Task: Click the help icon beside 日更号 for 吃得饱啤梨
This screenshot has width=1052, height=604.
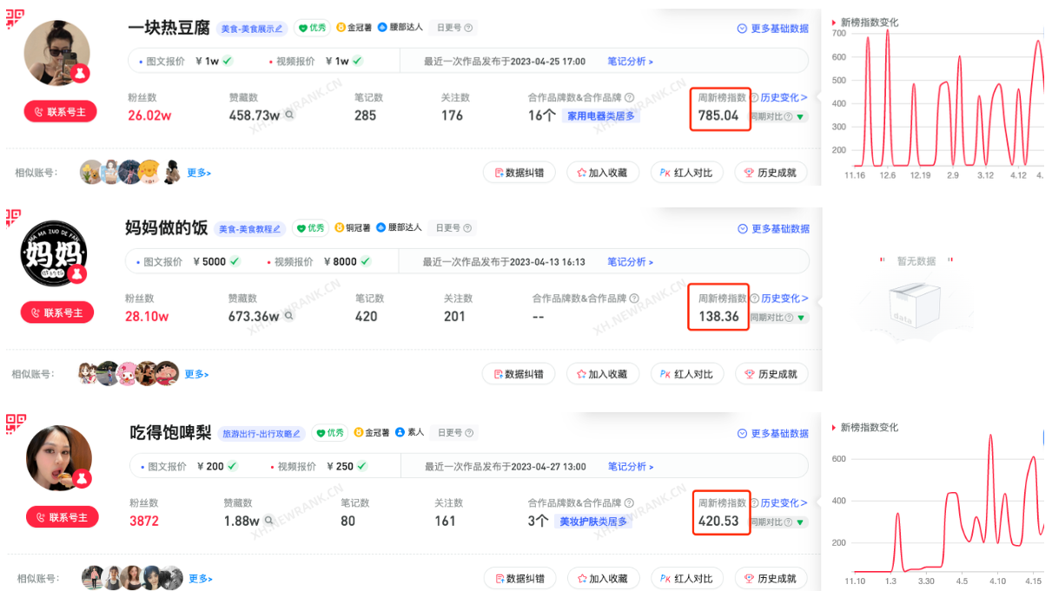Action: tap(468, 432)
